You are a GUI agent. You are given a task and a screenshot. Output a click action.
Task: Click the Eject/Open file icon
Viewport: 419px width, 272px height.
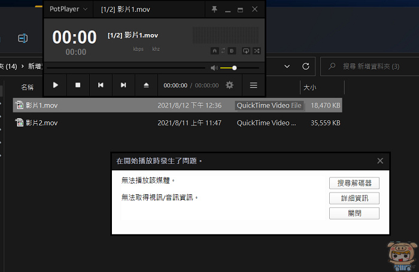coord(146,85)
